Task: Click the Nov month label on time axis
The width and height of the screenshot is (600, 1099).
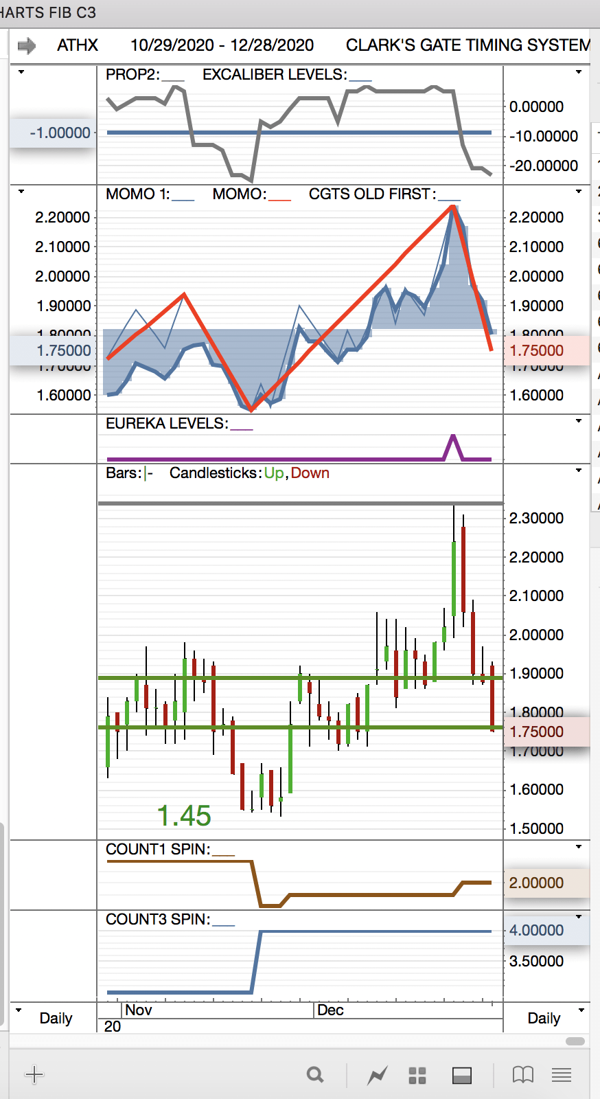Action: [139, 1010]
